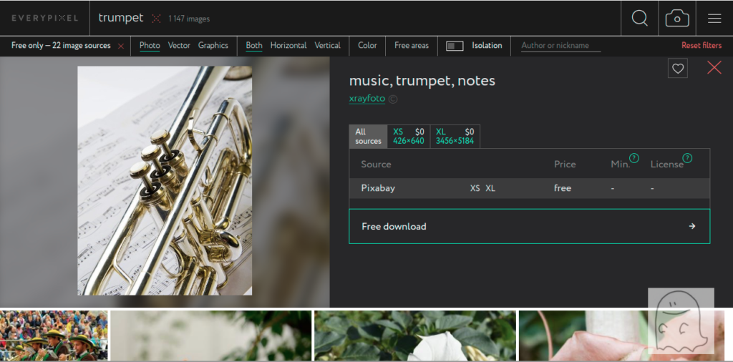Click the search magnifier icon

click(x=639, y=19)
